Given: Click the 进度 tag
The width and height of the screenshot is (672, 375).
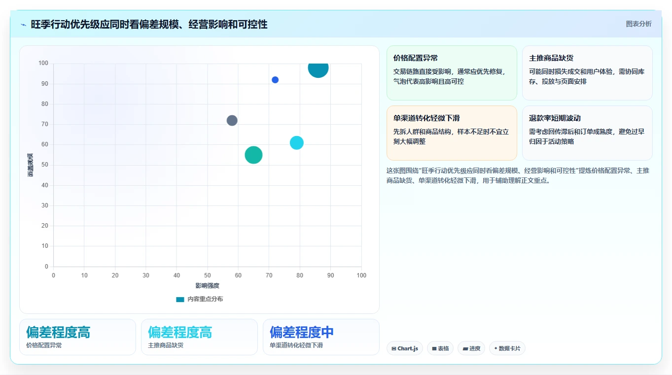Looking at the screenshot, I should (471, 348).
